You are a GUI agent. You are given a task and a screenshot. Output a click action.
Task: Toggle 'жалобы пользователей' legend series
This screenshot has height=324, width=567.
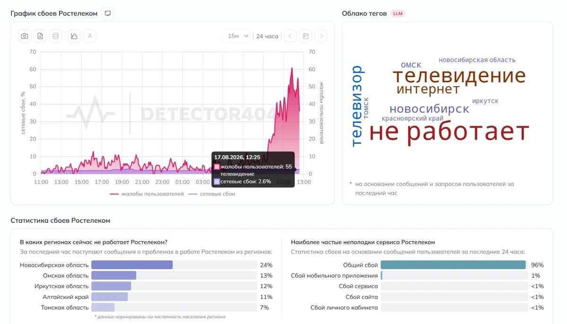pos(147,194)
